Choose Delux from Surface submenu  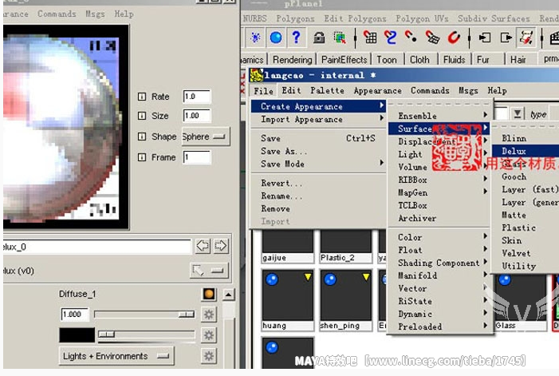tap(526, 151)
